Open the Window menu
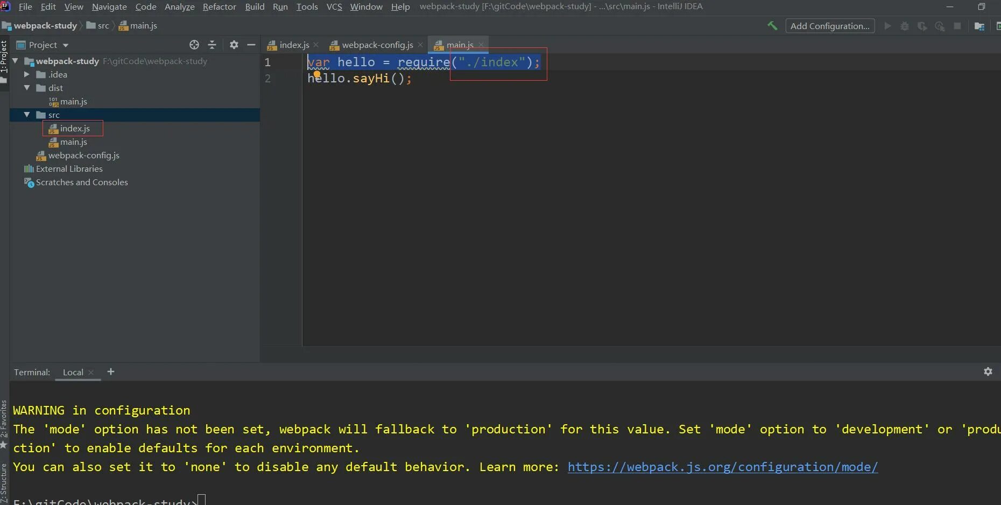1001x505 pixels. pyautogui.click(x=366, y=6)
